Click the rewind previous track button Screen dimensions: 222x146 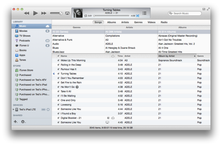26,13
